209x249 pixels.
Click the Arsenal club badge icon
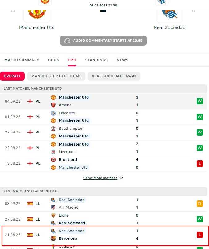(x=53, y=105)
